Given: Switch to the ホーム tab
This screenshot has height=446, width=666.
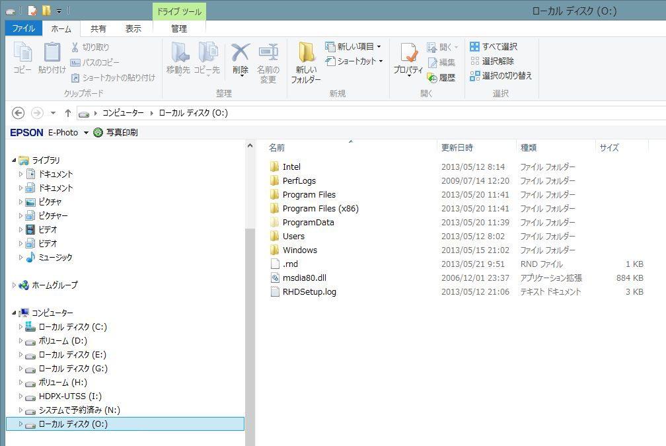Looking at the screenshot, I should pos(61,29).
